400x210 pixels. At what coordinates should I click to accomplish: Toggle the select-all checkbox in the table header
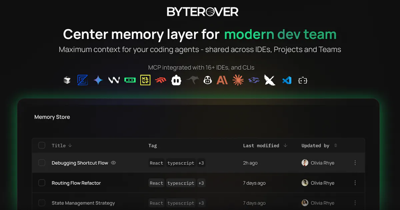tap(42, 145)
